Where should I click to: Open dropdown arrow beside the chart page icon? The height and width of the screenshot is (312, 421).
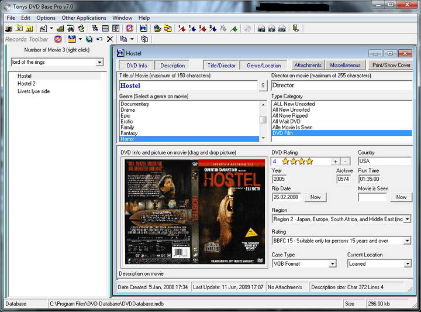(51, 28)
